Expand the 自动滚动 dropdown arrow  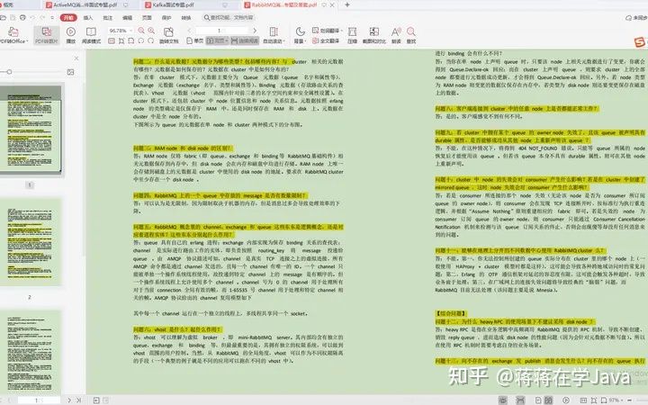283,41
